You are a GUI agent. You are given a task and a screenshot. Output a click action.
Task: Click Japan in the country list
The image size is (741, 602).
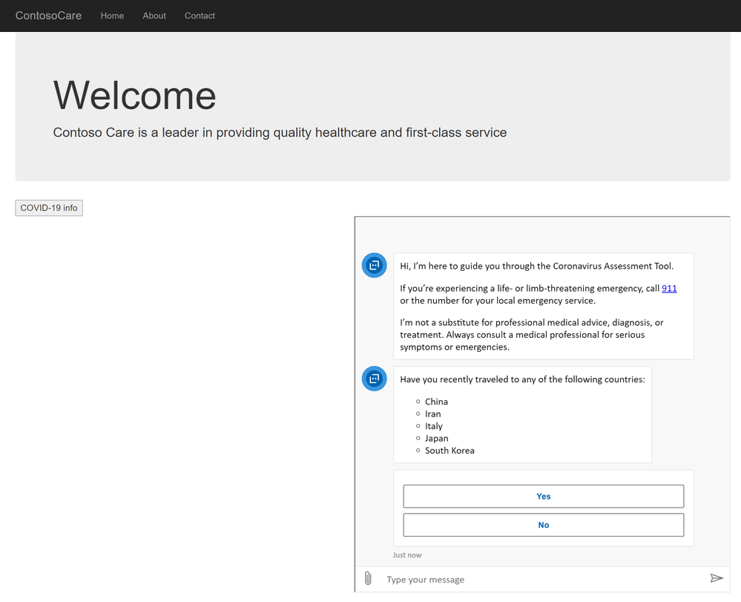point(437,438)
